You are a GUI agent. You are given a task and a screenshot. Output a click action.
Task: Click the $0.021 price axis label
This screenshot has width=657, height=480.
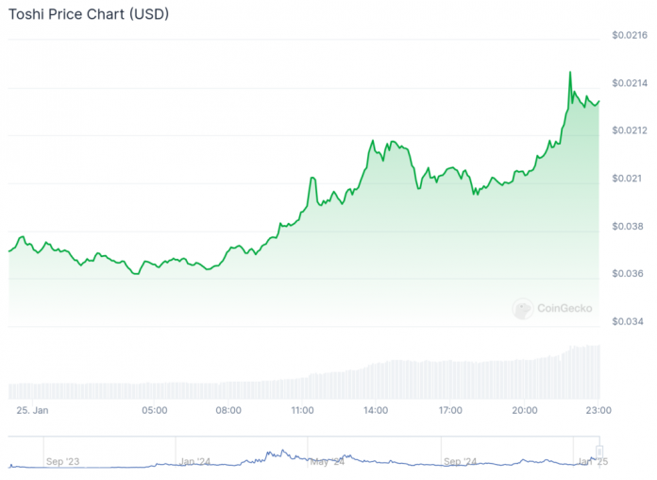(x=627, y=179)
